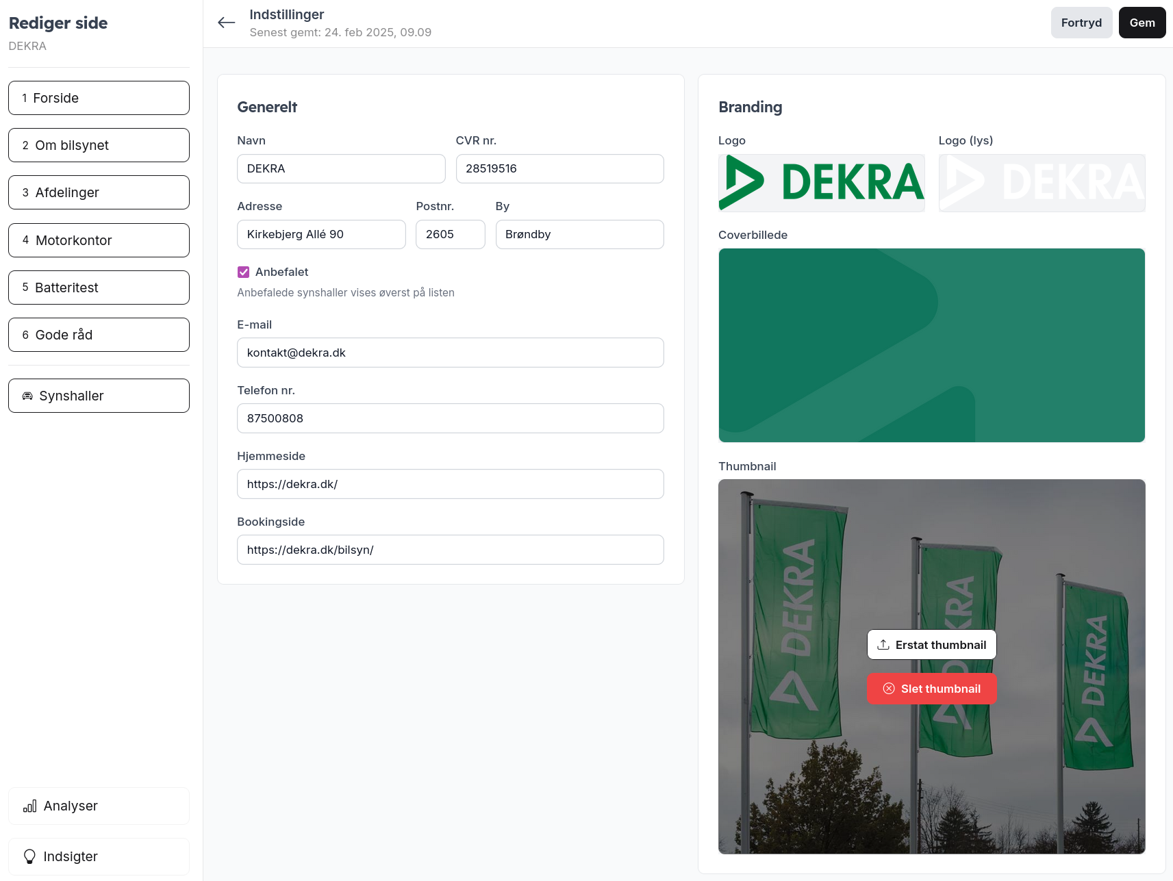Viewport: 1173px width, 881px height.
Task: Open the Om bilsynet section
Action: click(99, 145)
